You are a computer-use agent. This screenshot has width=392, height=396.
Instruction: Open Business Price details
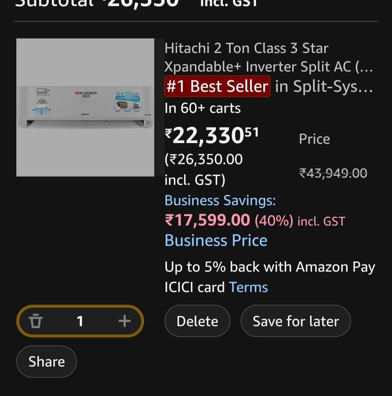[216, 240]
